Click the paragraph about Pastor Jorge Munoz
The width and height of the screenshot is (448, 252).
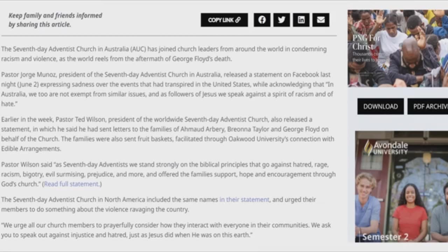pos(167,89)
